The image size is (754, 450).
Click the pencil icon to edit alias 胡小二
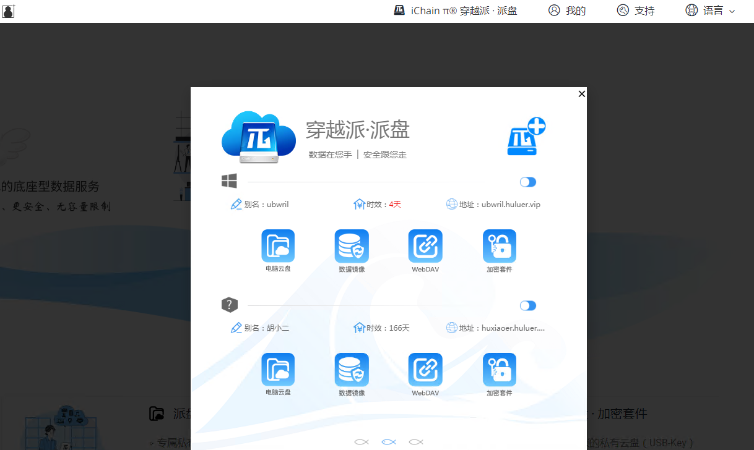[x=236, y=328]
